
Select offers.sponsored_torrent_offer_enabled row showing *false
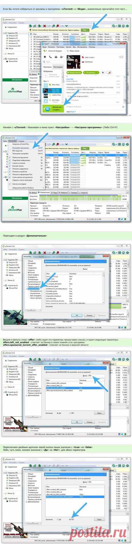pos(74,496)
